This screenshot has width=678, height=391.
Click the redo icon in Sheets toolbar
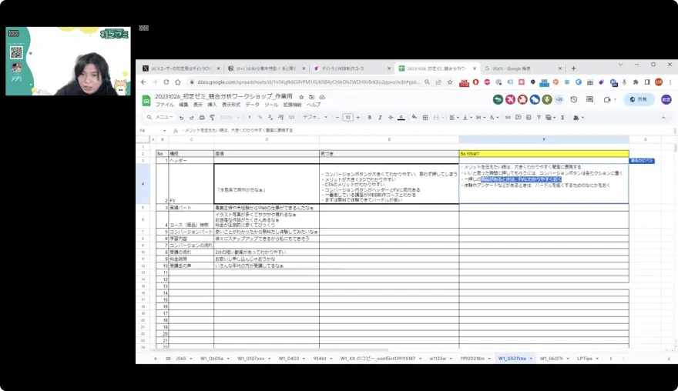pyautogui.click(x=192, y=118)
